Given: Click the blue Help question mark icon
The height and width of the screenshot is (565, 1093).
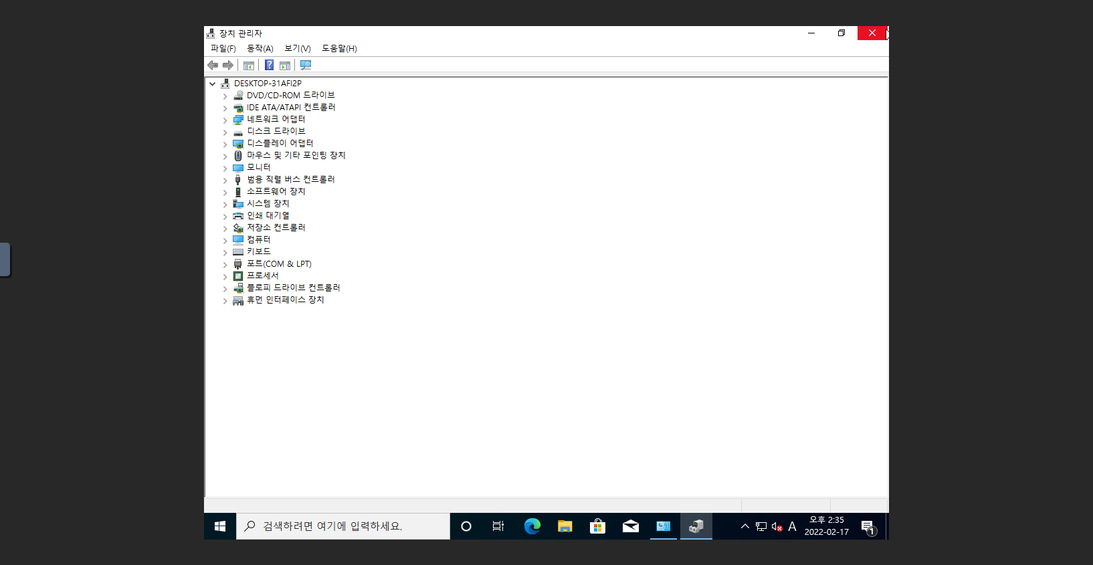Looking at the screenshot, I should click(x=269, y=65).
